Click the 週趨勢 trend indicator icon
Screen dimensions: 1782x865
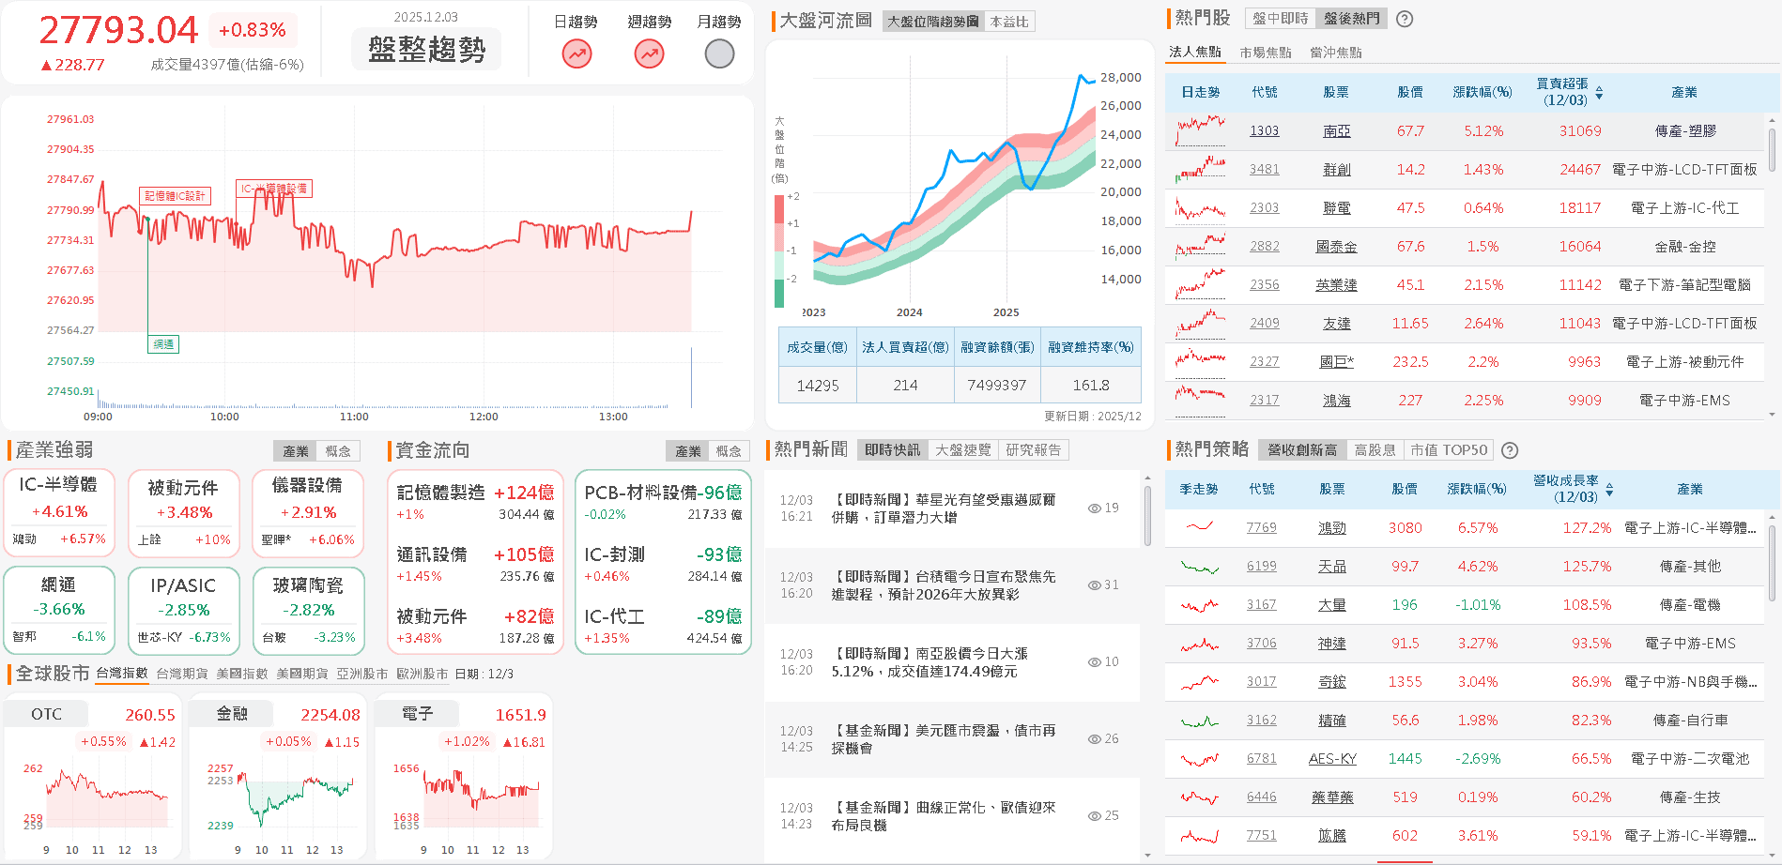coord(647,54)
